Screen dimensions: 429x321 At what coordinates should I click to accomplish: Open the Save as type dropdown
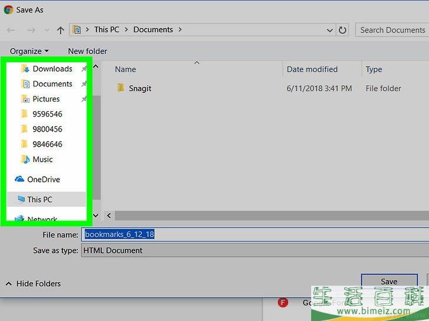pyautogui.click(x=255, y=250)
